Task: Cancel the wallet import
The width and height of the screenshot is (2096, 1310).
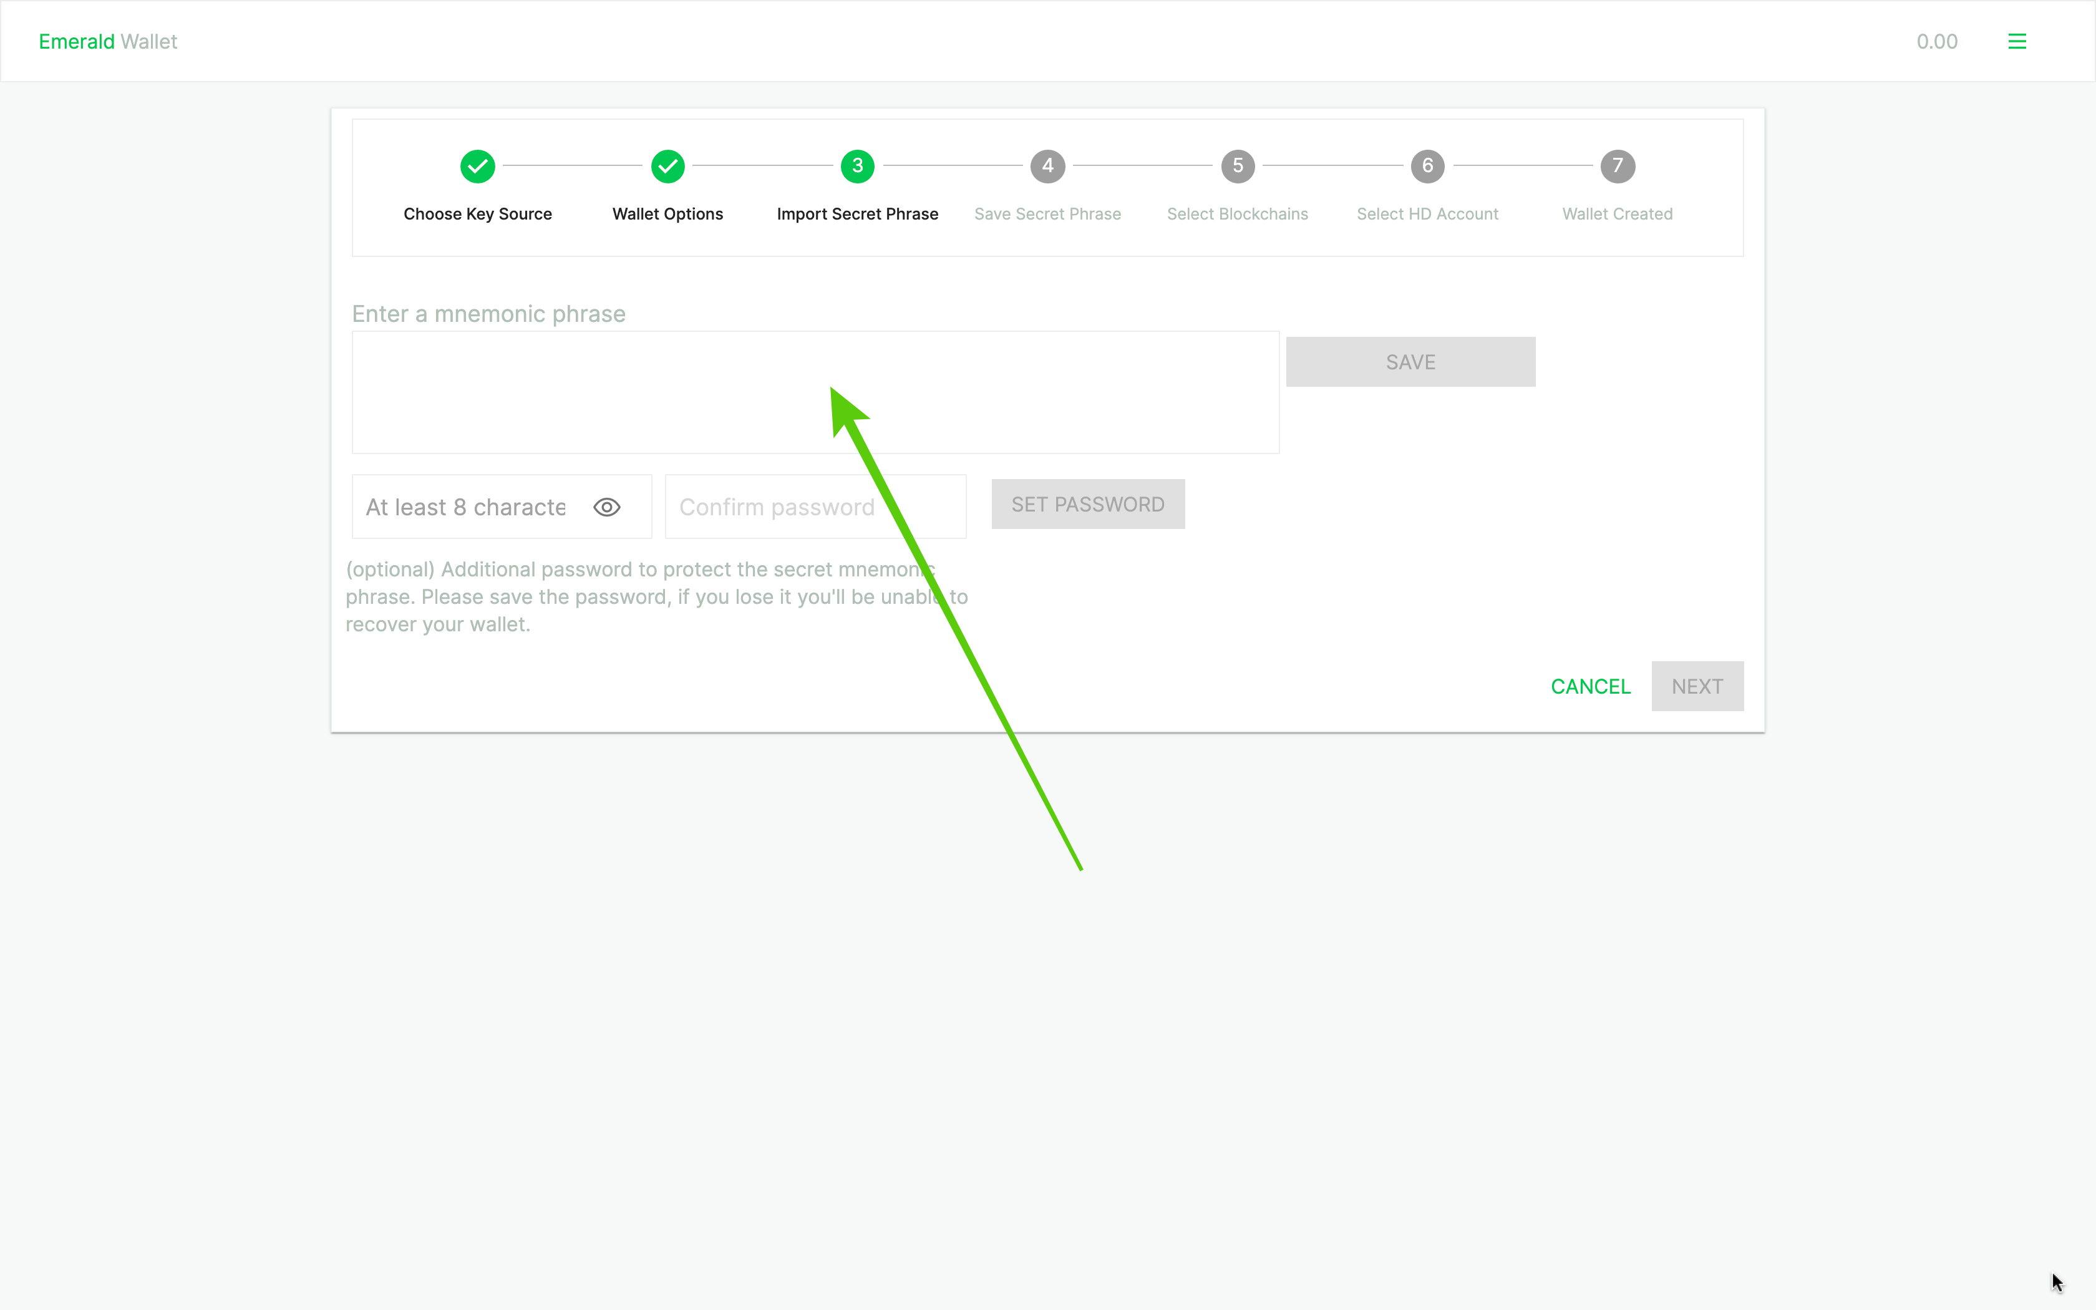Action: pyautogui.click(x=1590, y=686)
